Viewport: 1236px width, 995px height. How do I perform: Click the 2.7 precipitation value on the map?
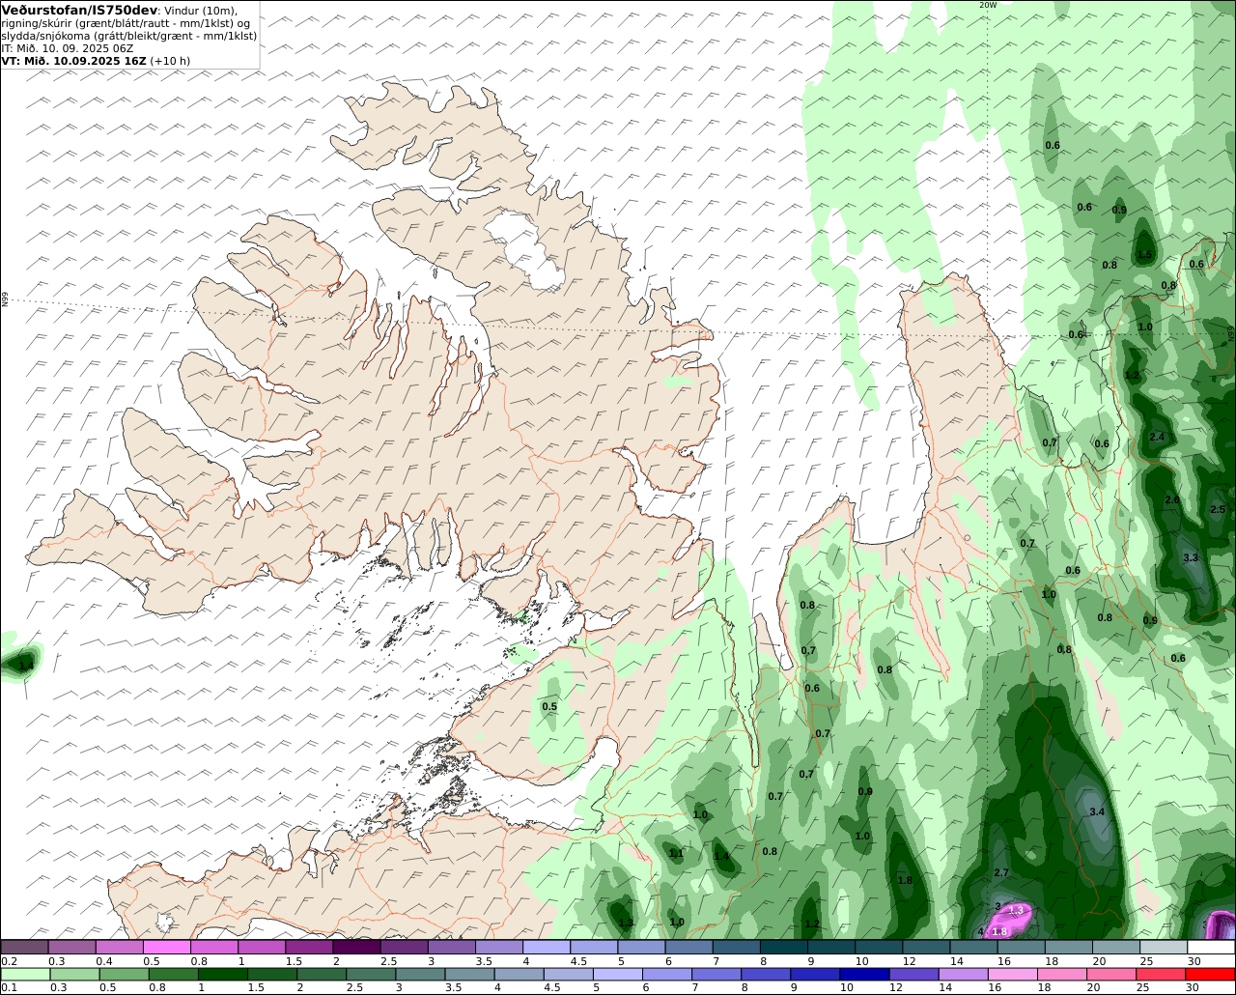(x=1001, y=872)
